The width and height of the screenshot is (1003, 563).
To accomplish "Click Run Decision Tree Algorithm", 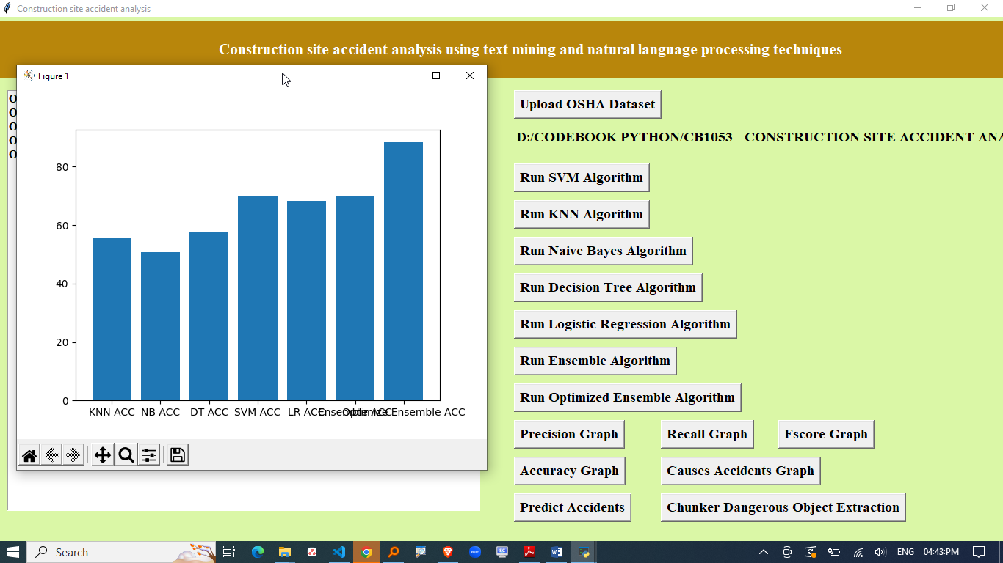I will coord(607,287).
